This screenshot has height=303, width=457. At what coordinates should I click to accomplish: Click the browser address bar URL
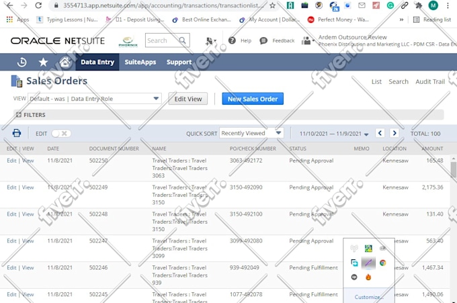[163, 5]
